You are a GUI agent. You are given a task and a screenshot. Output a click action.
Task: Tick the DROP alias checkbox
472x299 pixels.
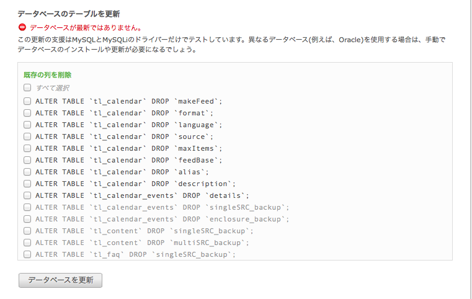pos(27,172)
